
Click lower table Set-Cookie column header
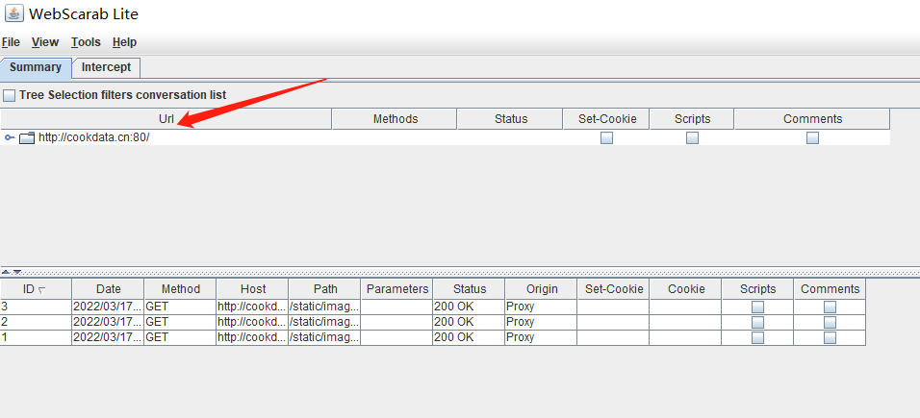click(x=613, y=289)
